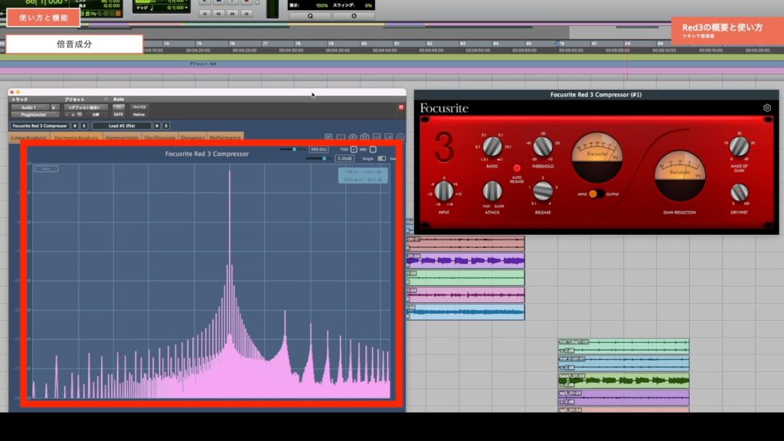Click the eye view icon in PluginDoctor
Screen dimensions: 784x441
[x=353, y=137]
